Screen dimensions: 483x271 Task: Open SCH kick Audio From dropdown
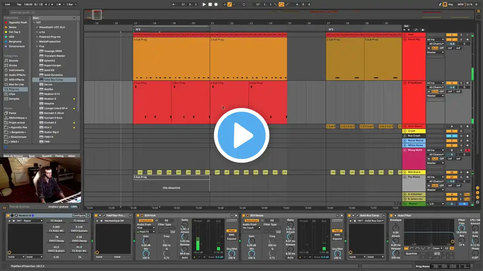coord(146,228)
